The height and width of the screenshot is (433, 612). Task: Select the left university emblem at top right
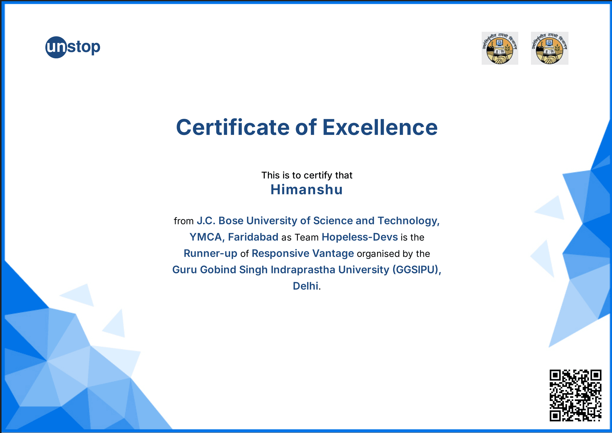tap(500, 48)
